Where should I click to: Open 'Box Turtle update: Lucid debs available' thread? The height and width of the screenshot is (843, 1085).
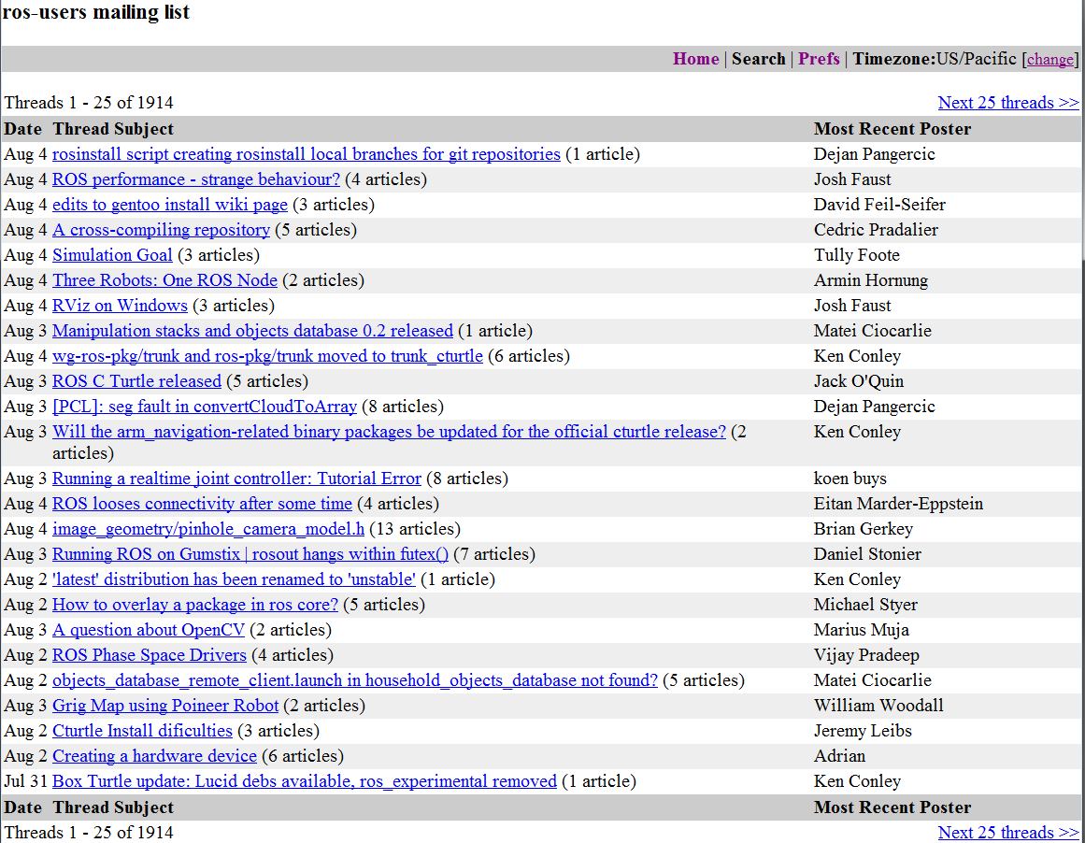tap(305, 781)
